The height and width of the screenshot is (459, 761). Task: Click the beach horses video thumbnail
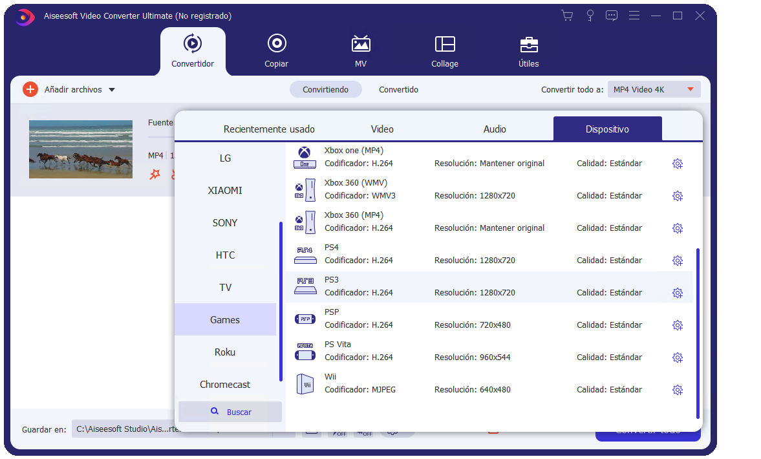pyautogui.click(x=81, y=149)
